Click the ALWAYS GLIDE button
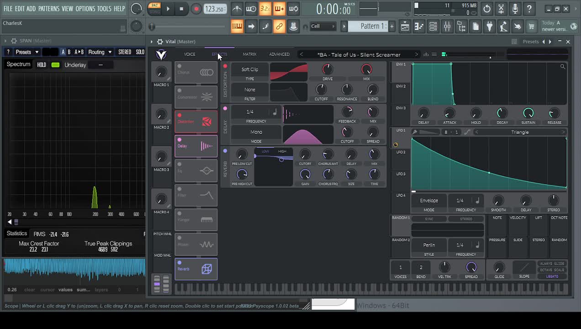This screenshot has height=329, width=581. 552,264
